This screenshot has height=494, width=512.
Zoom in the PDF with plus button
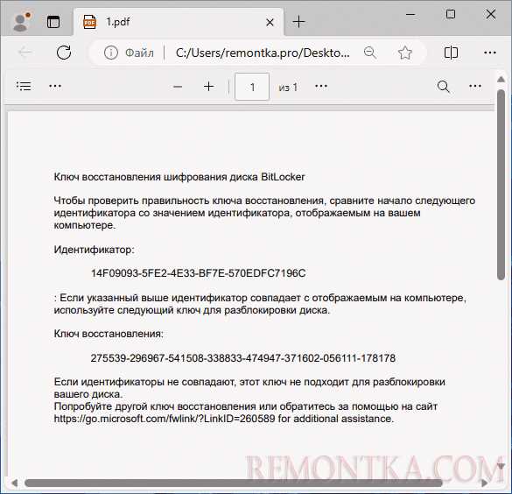click(x=208, y=87)
